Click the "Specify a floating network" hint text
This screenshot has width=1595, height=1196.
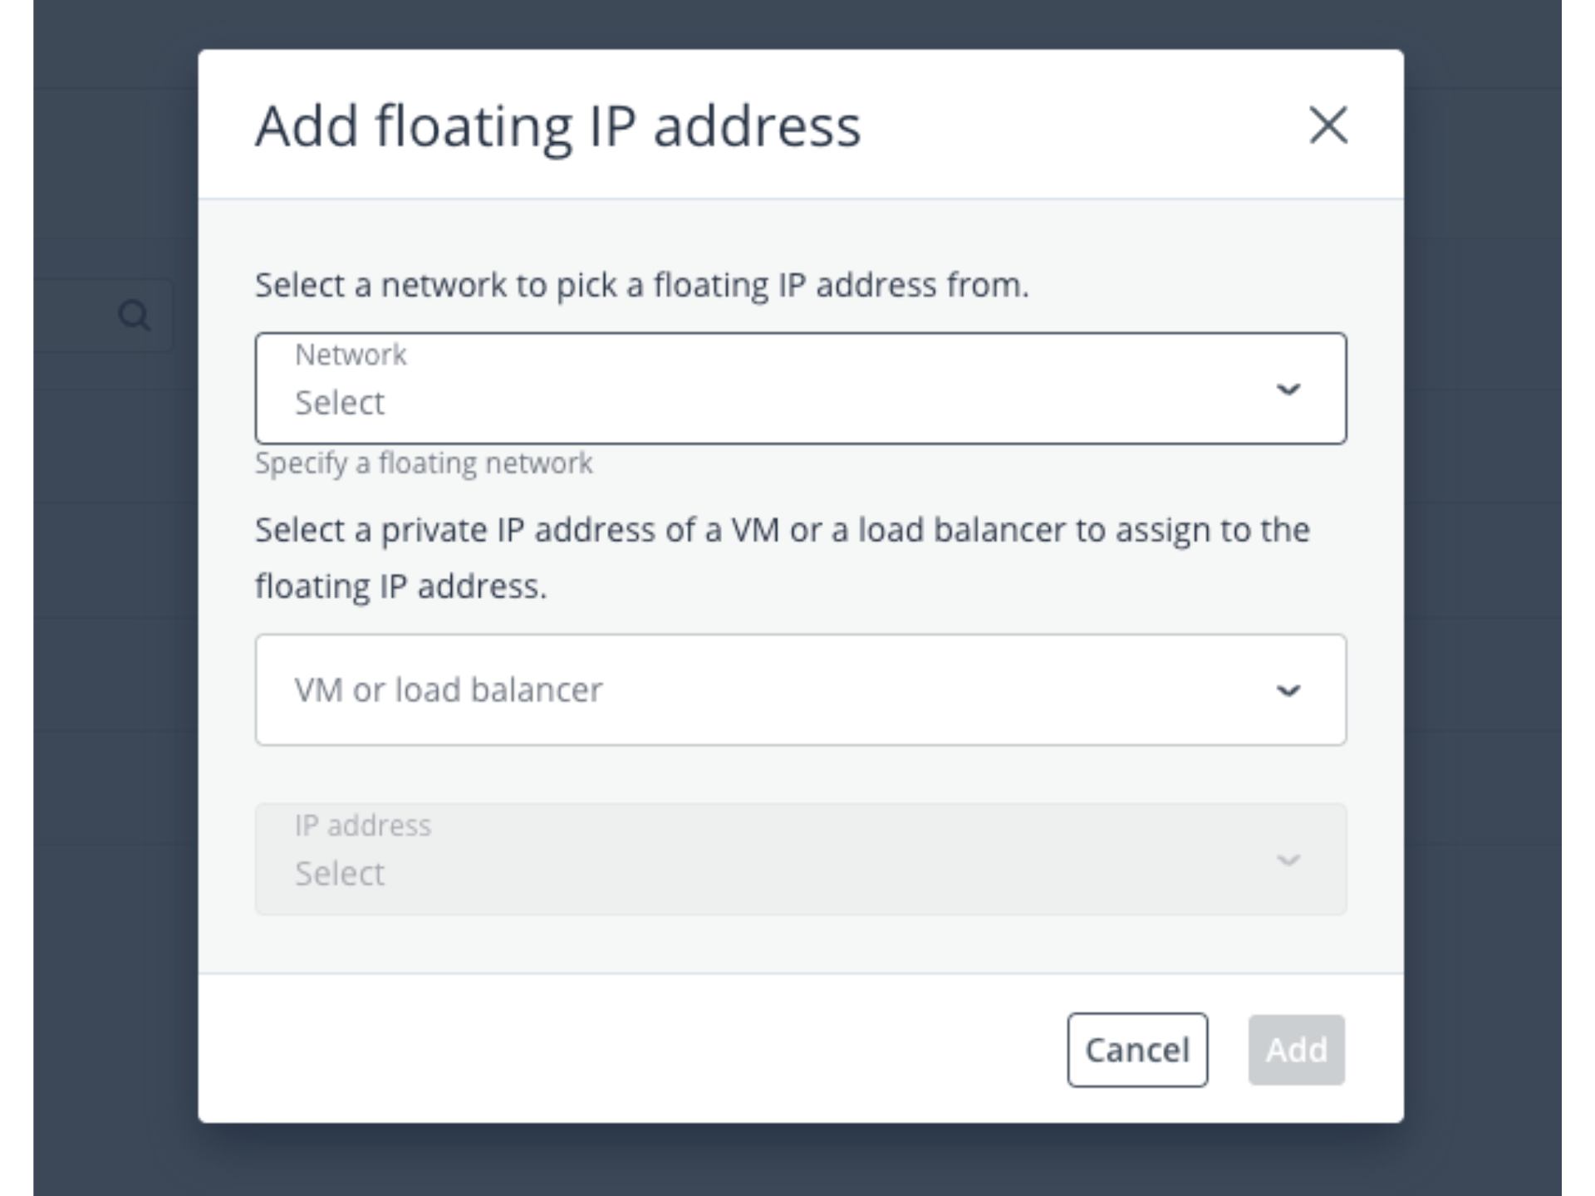424,463
